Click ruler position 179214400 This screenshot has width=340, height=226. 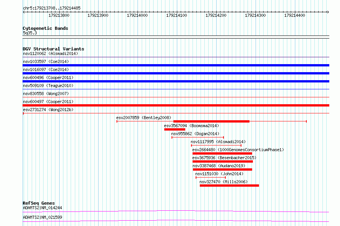point(295,15)
